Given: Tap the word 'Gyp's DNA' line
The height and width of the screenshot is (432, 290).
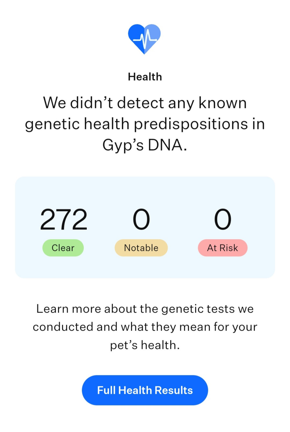Looking at the screenshot, I should 145,145.
